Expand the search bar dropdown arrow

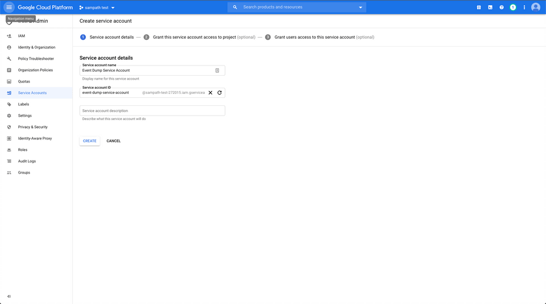click(x=361, y=7)
